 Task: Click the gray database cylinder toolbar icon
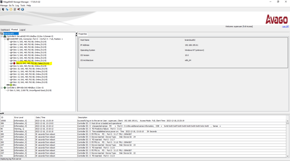pos(15,9)
